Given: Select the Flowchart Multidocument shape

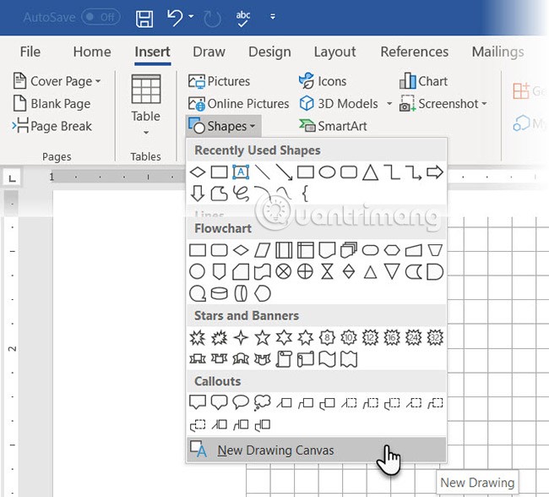Looking at the screenshot, I should click(349, 250).
